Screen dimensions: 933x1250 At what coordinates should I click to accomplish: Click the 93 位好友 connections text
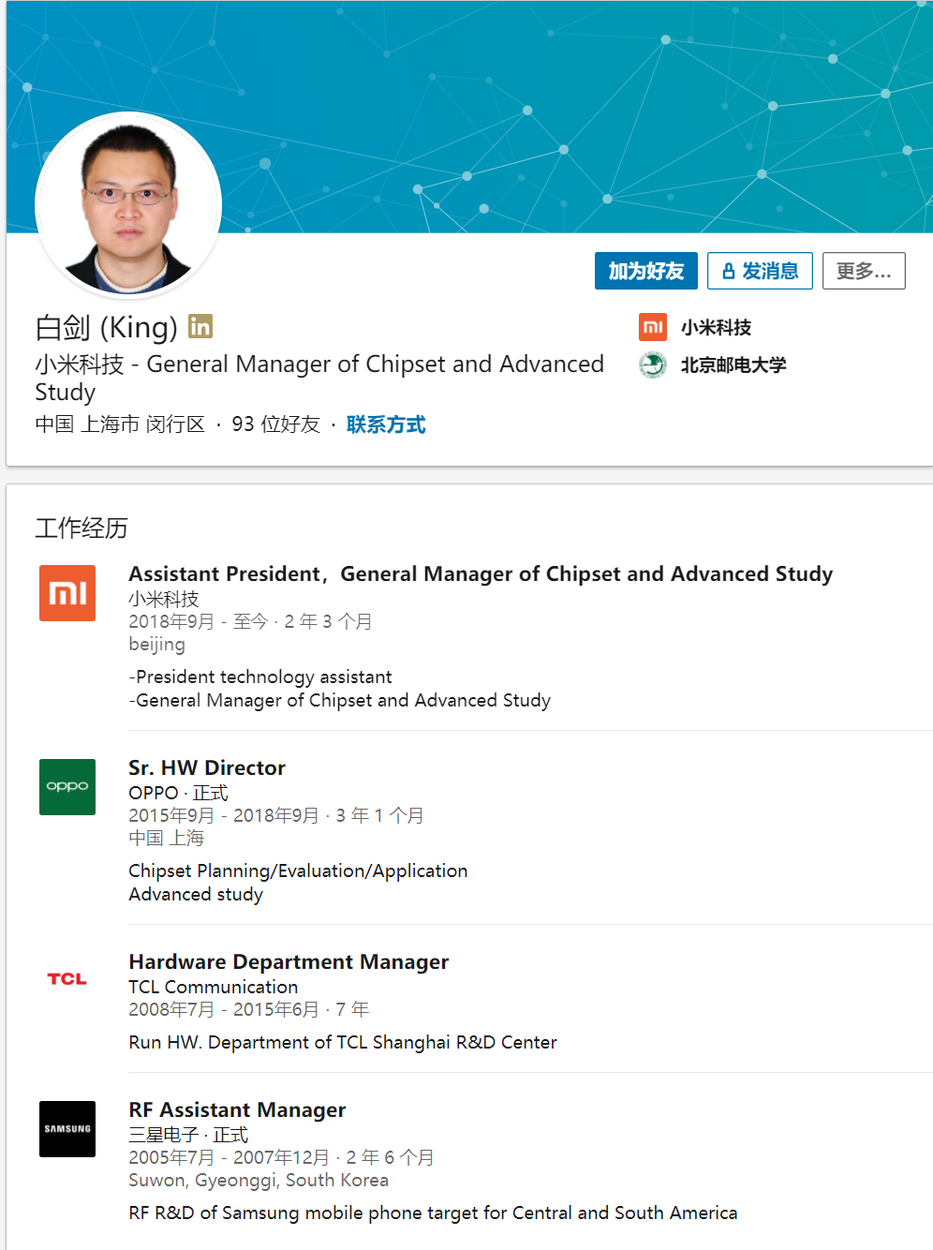276,424
